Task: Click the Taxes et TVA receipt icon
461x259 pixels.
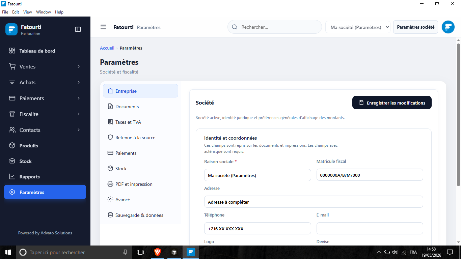Action: [110, 122]
